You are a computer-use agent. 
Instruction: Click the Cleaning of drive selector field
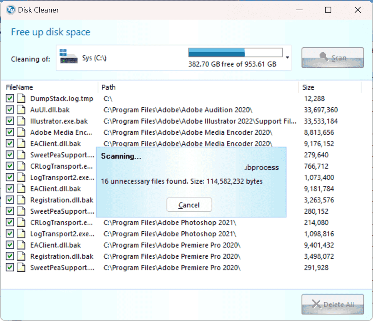tap(167, 58)
